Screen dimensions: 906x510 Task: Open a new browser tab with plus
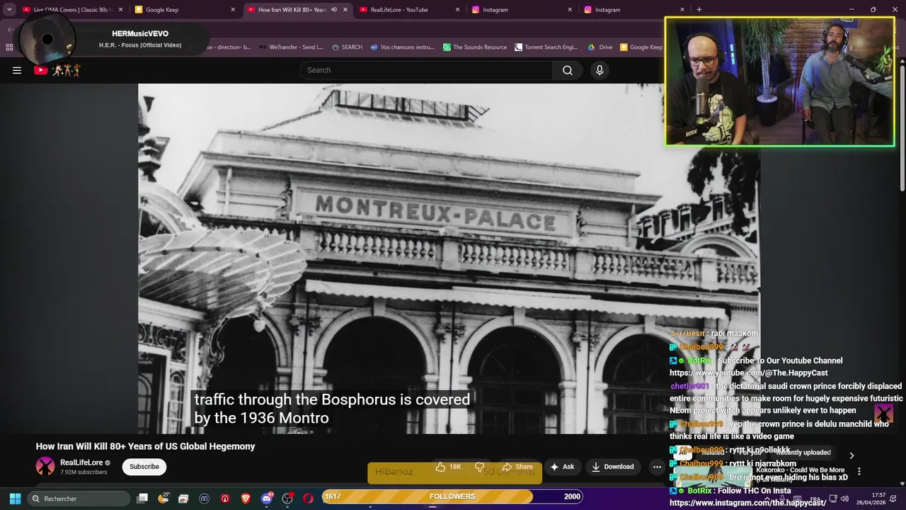699,10
